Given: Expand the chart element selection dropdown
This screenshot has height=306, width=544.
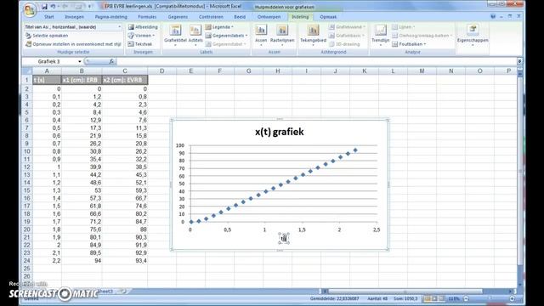Looking at the screenshot, I should pyautogui.click(x=119, y=26).
